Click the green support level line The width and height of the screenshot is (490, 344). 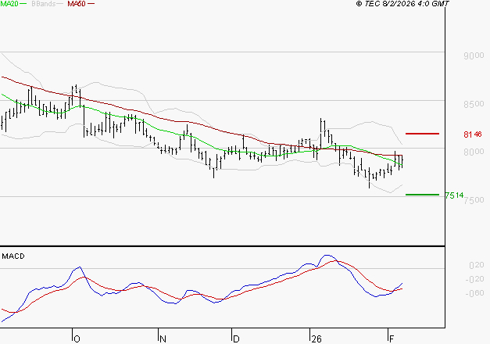tap(422, 195)
